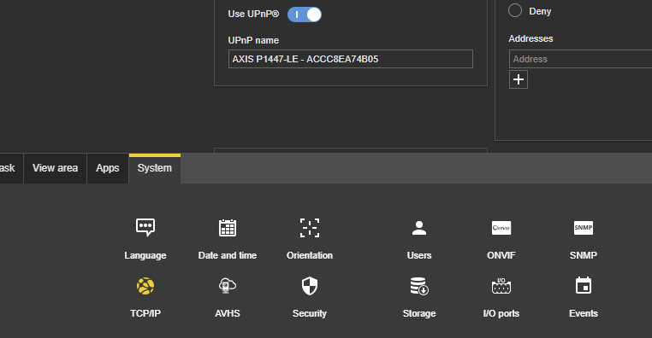Open the ONVIF icon
Screen dimensions: 652x338
click(501, 228)
